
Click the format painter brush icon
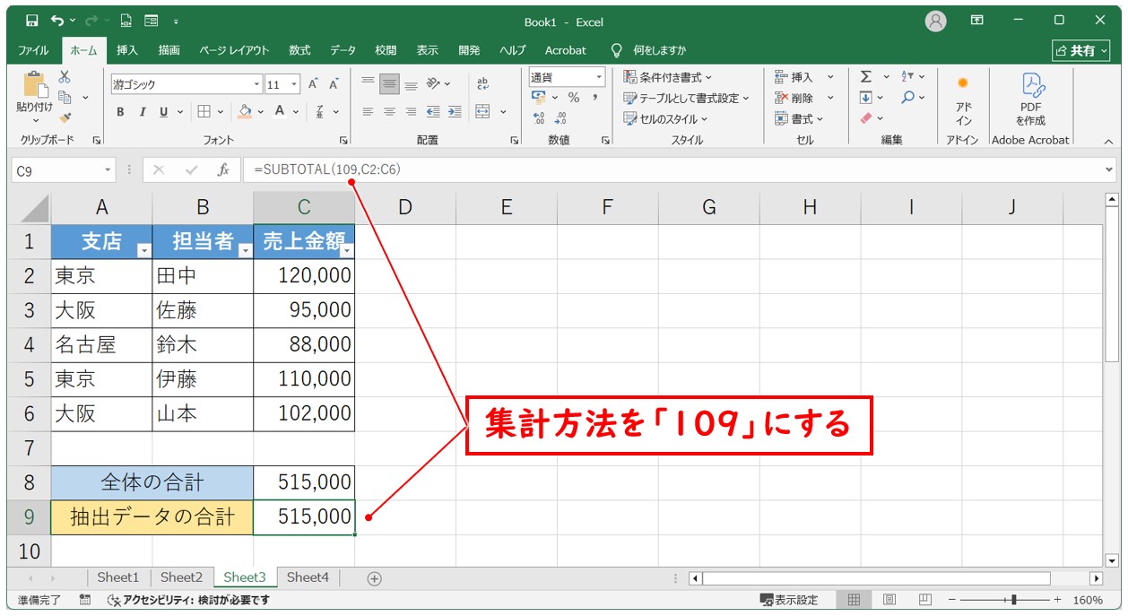[x=65, y=117]
